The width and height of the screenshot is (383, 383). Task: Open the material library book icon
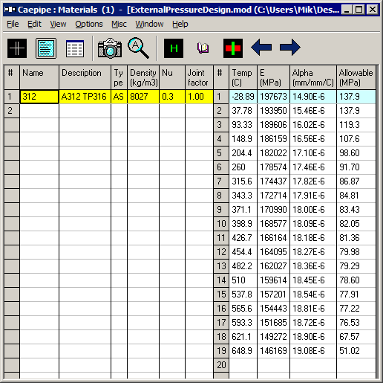coord(203,48)
